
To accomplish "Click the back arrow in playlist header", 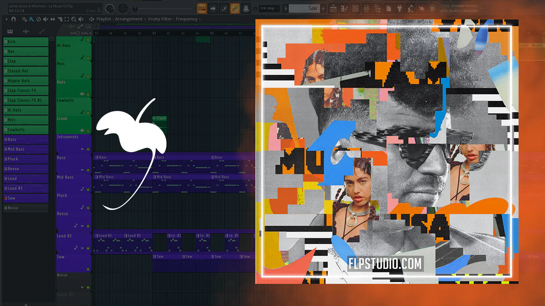I will [97, 26].
